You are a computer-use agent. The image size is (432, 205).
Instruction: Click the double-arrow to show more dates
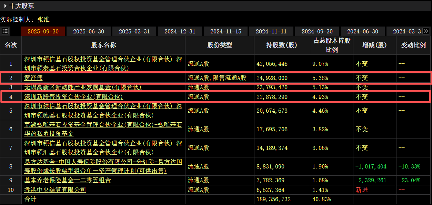click(x=426, y=31)
